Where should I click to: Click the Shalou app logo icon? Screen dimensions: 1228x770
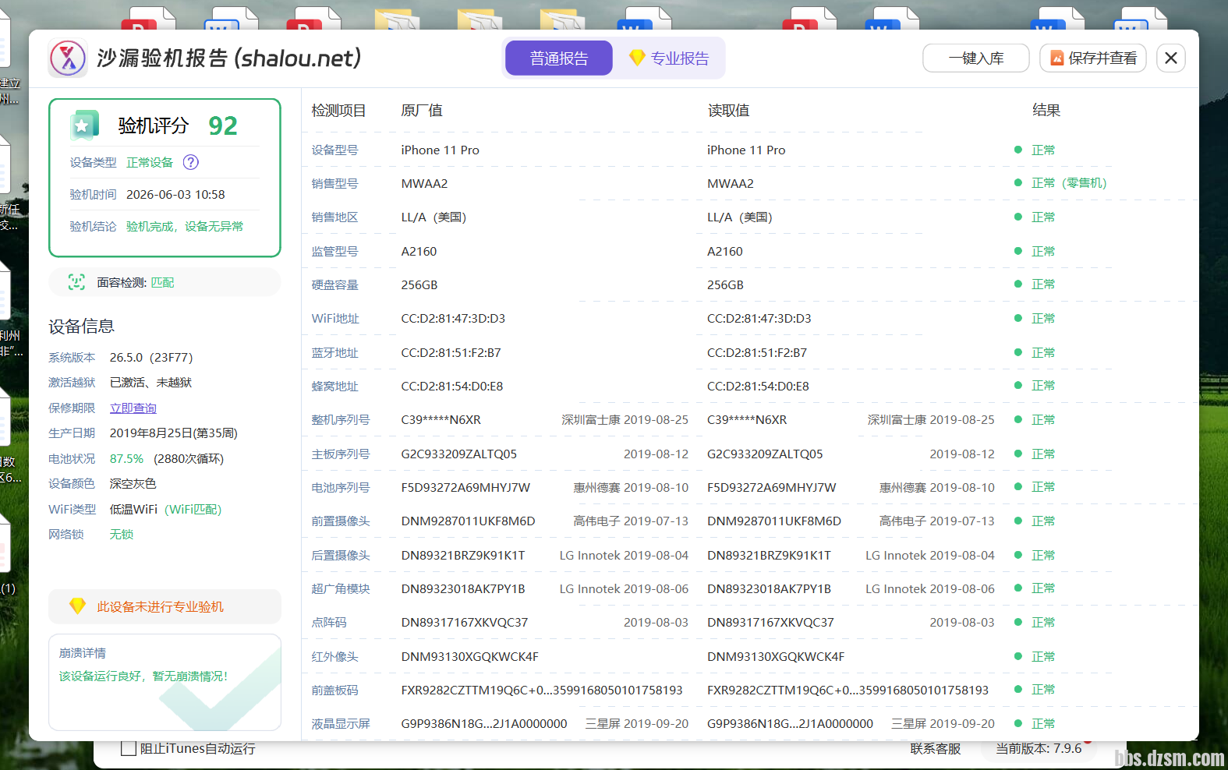coord(68,58)
